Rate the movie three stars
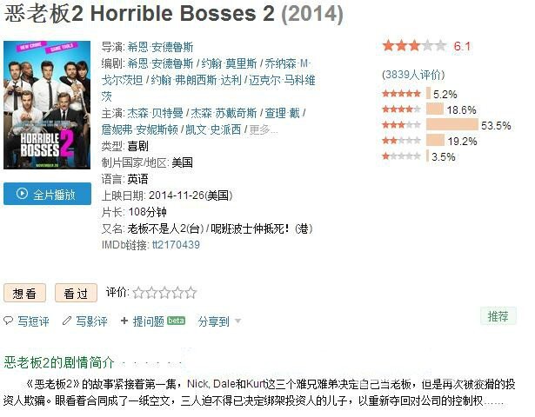 [164, 293]
